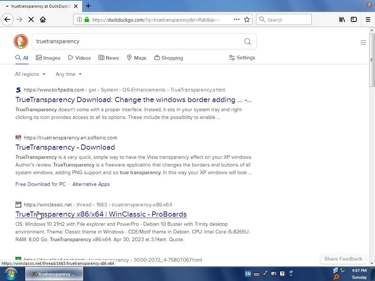Select the All search tab
The width and height of the screenshot is (375, 281).
(22, 58)
